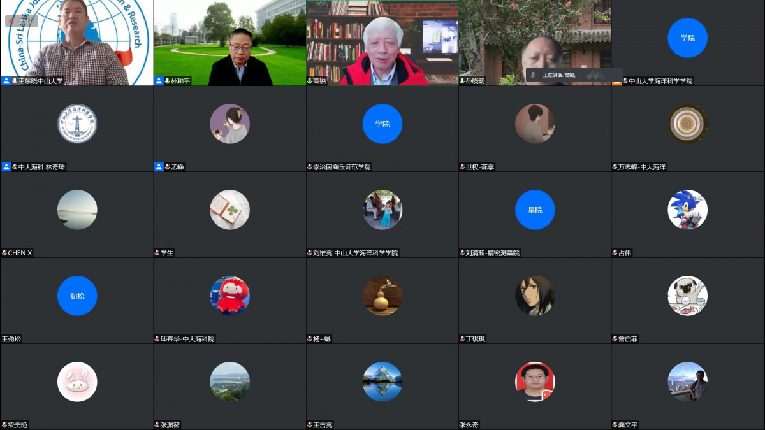Click the 正在讲话 speaking status bar
Viewport: 765px width, 430px height.
pos(573,75)
